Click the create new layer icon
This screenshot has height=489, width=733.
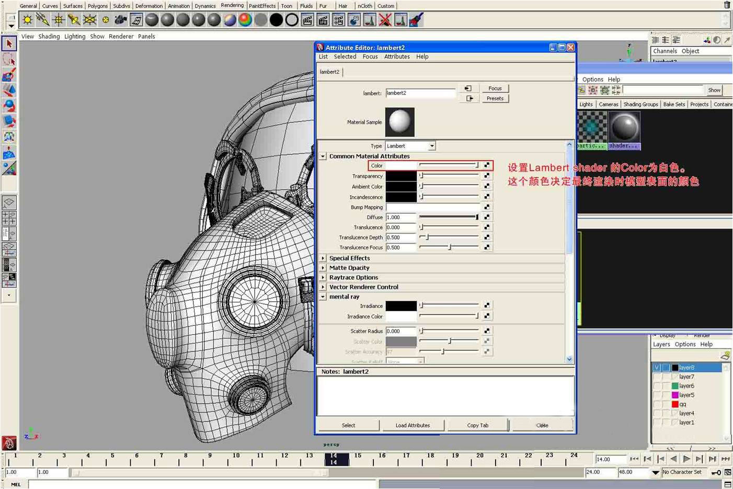725,356
